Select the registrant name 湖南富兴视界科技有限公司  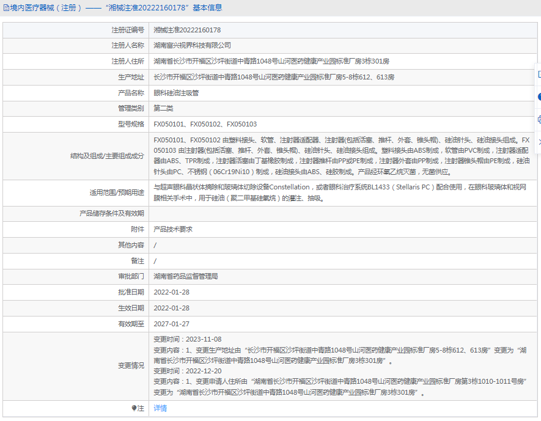[192, 45]
